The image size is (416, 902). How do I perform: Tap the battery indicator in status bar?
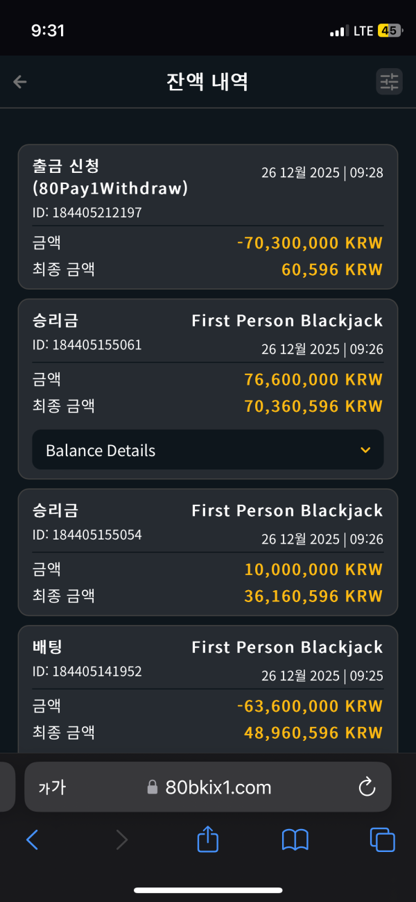point(388,31)
